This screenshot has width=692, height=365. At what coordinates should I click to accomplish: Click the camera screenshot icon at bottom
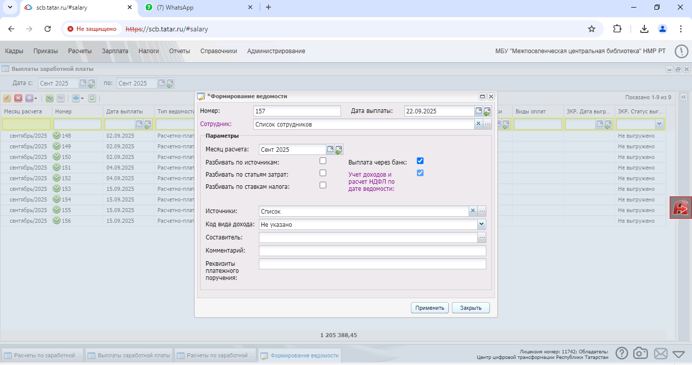(641, 353)
